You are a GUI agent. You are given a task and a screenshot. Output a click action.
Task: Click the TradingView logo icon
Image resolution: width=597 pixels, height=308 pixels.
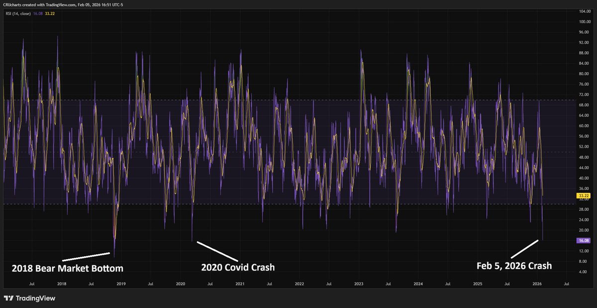click(x=8, y=298)
